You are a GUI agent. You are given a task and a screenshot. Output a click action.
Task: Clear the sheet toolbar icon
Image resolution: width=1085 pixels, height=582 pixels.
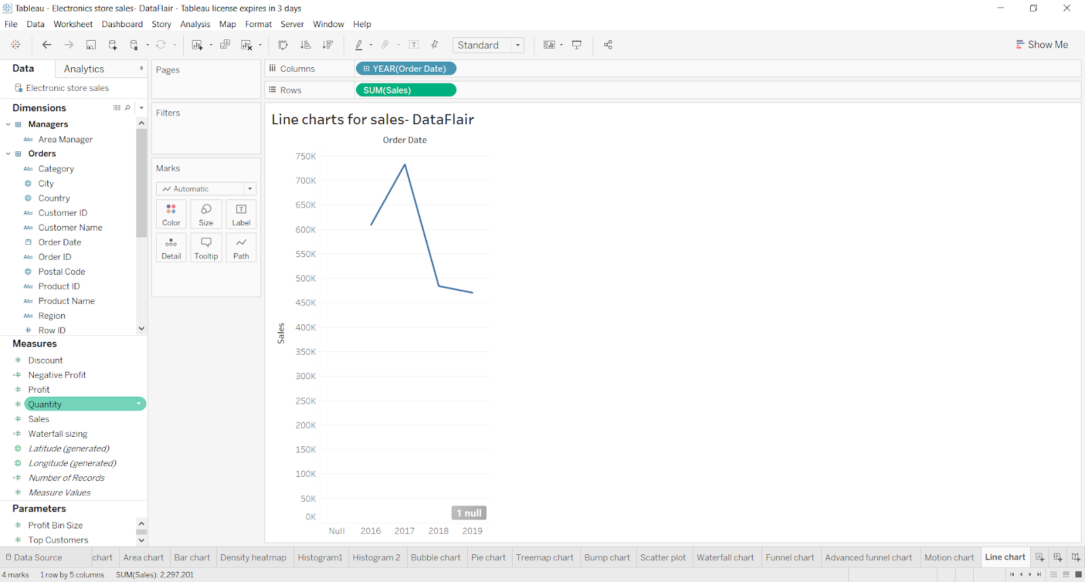coord(247,45)
